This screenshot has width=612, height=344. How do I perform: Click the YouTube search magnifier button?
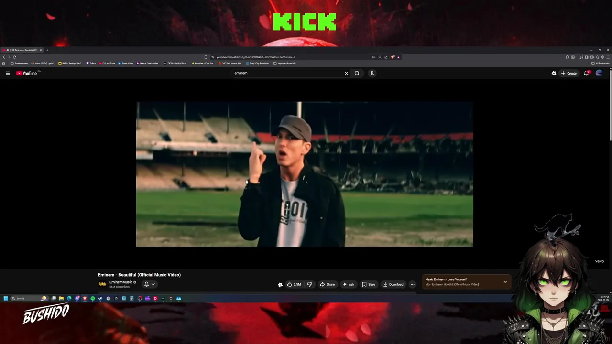(357, 73)
